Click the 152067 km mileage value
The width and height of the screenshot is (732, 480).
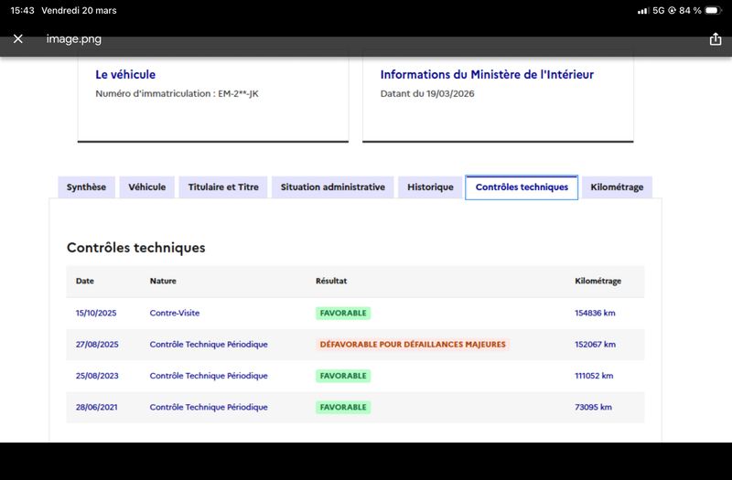click(596, 345)
